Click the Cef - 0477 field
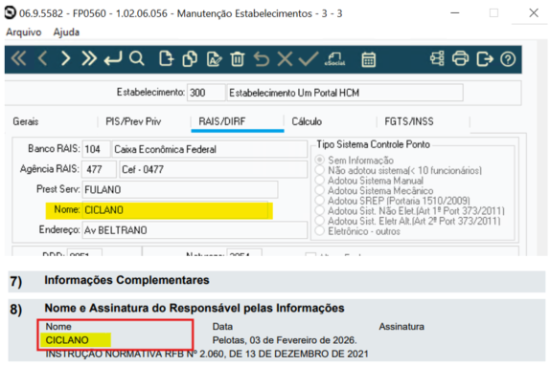The image size is (550, 366). click(214, 169)
